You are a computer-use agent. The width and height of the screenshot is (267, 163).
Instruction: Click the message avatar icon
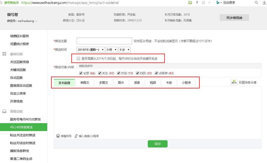pos(234,83)
